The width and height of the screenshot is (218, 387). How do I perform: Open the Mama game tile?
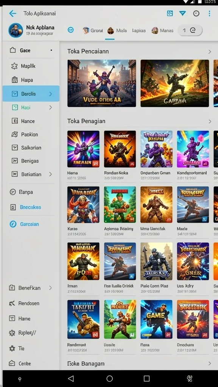pyautogui.click(x=83, y=149)
